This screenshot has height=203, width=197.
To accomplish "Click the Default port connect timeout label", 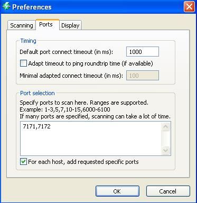I will click(x=66, y=52).
